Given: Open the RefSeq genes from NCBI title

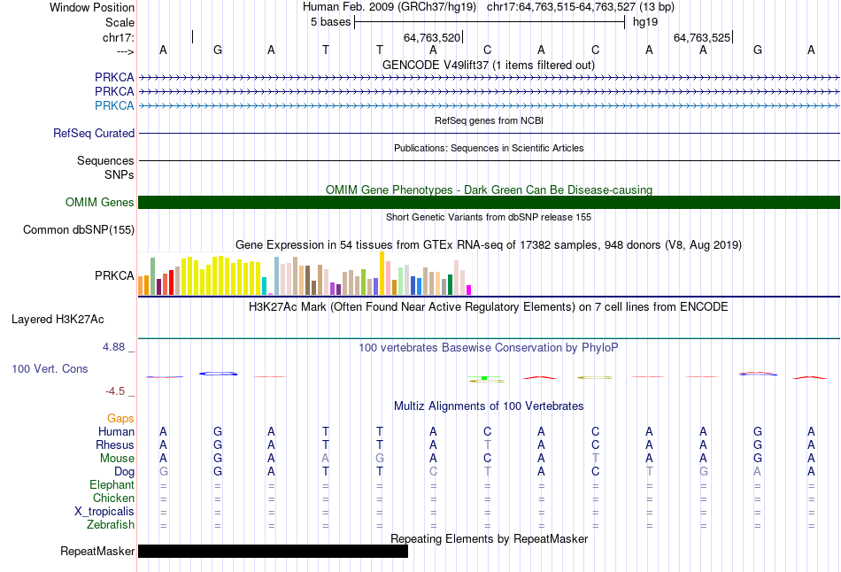Looking at the screenshot, I should click(x=489, y=120).
